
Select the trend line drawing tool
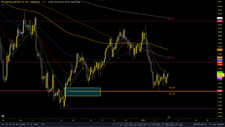tap(121, 124)
